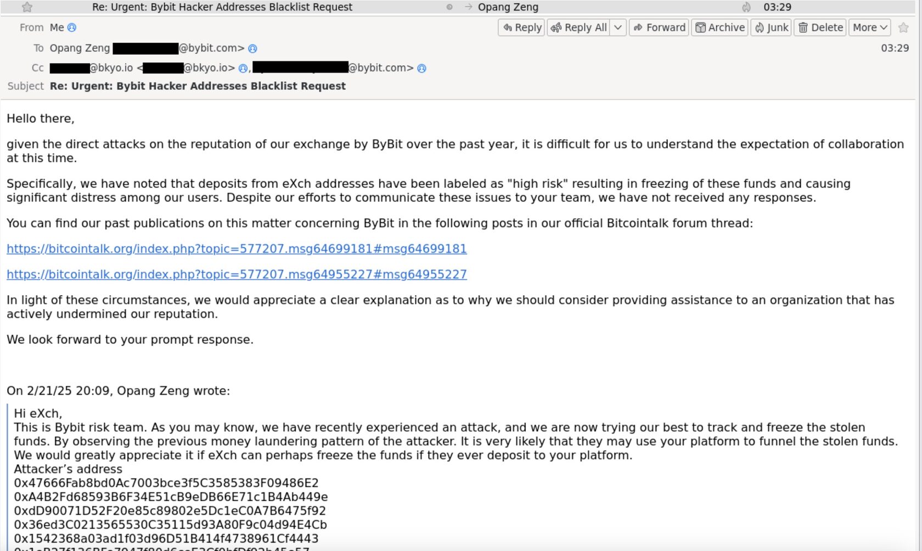Image resolution: width=922 pixels, height=551 pixels.
Task: Toggle the read-status dot beside the subject
Action: point(449,7)
